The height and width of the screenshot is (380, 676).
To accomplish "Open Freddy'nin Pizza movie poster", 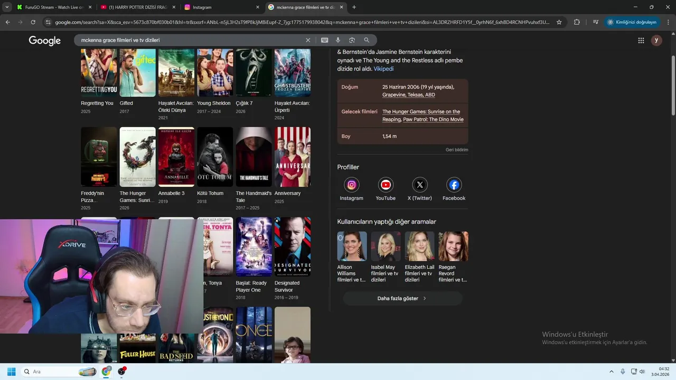I will click(x=99, y=157).
